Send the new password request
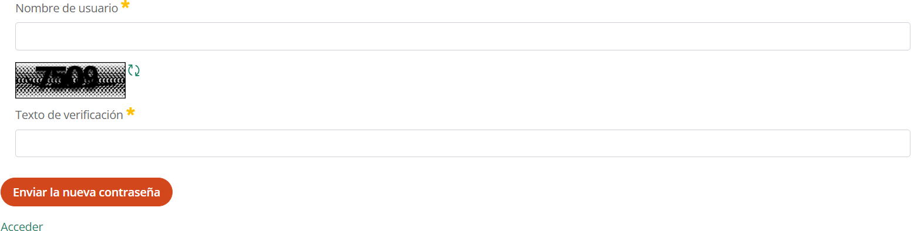911x231 pixels. pos(86,192)
